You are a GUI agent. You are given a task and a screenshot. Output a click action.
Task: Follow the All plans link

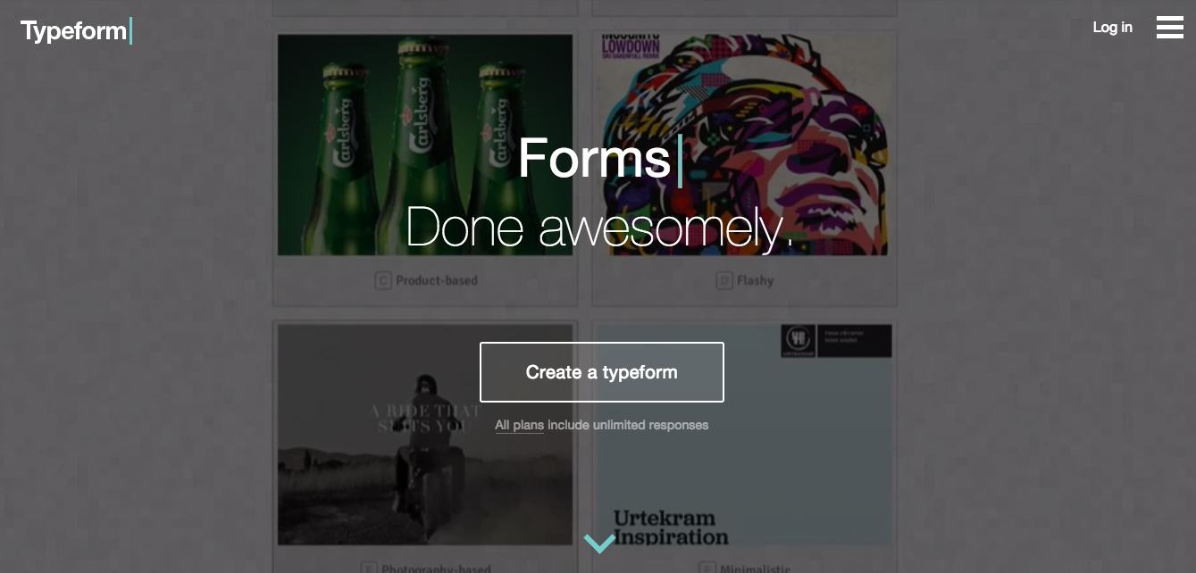coord(519,426)
